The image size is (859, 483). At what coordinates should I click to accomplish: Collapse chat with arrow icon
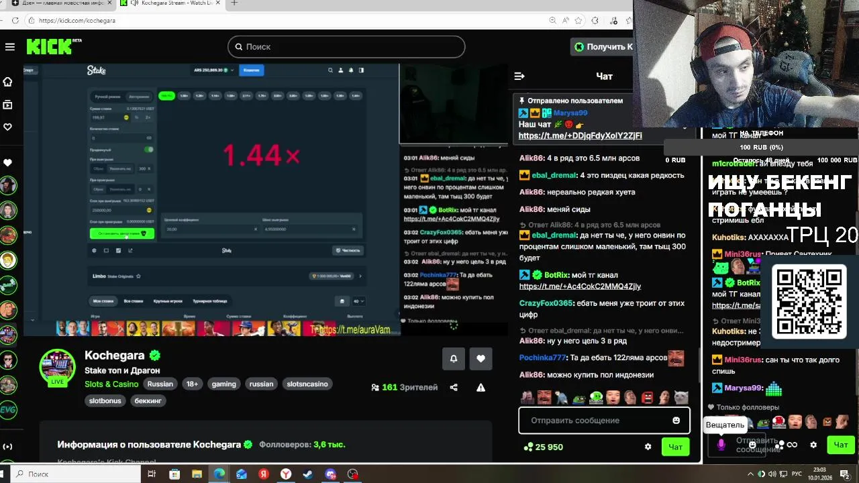pyautogui.click(x=519, y=76)
